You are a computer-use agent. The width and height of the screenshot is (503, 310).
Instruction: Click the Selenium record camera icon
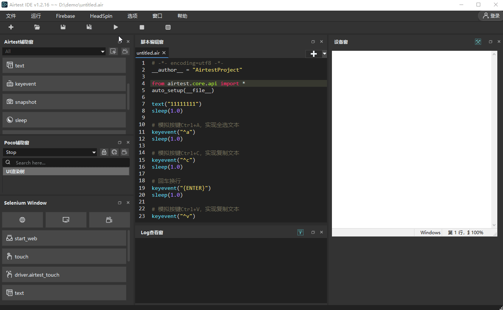(x=109, y=220)
